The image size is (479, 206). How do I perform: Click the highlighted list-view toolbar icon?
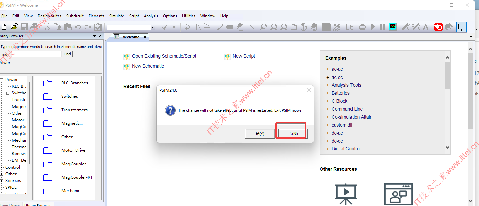tap(461, 27)
